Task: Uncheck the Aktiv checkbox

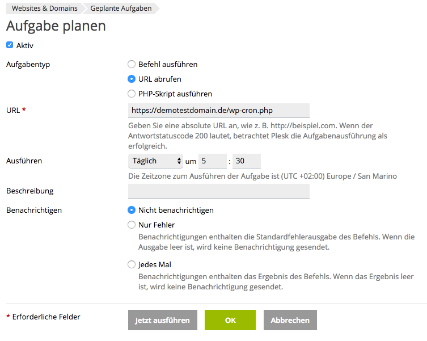Action: (x=10, y=45)
